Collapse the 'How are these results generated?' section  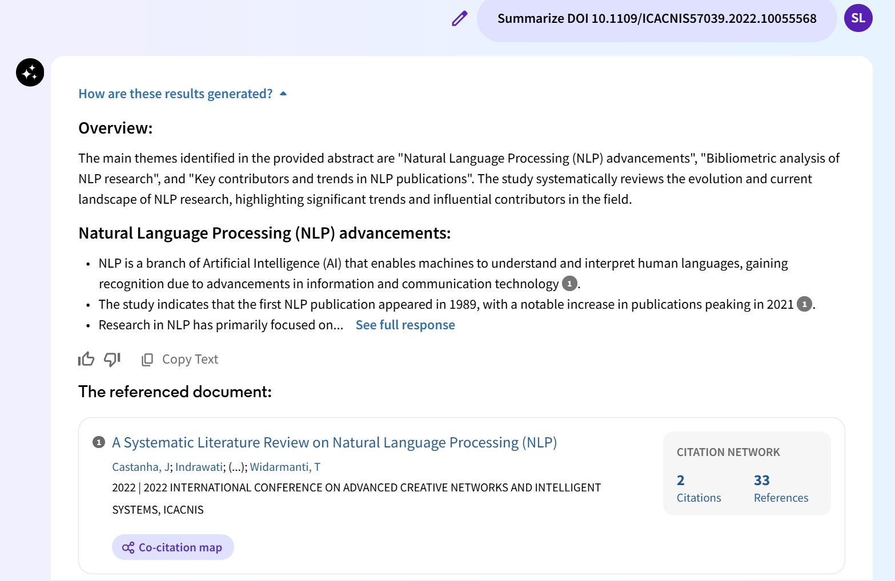[x=183, y=94]
